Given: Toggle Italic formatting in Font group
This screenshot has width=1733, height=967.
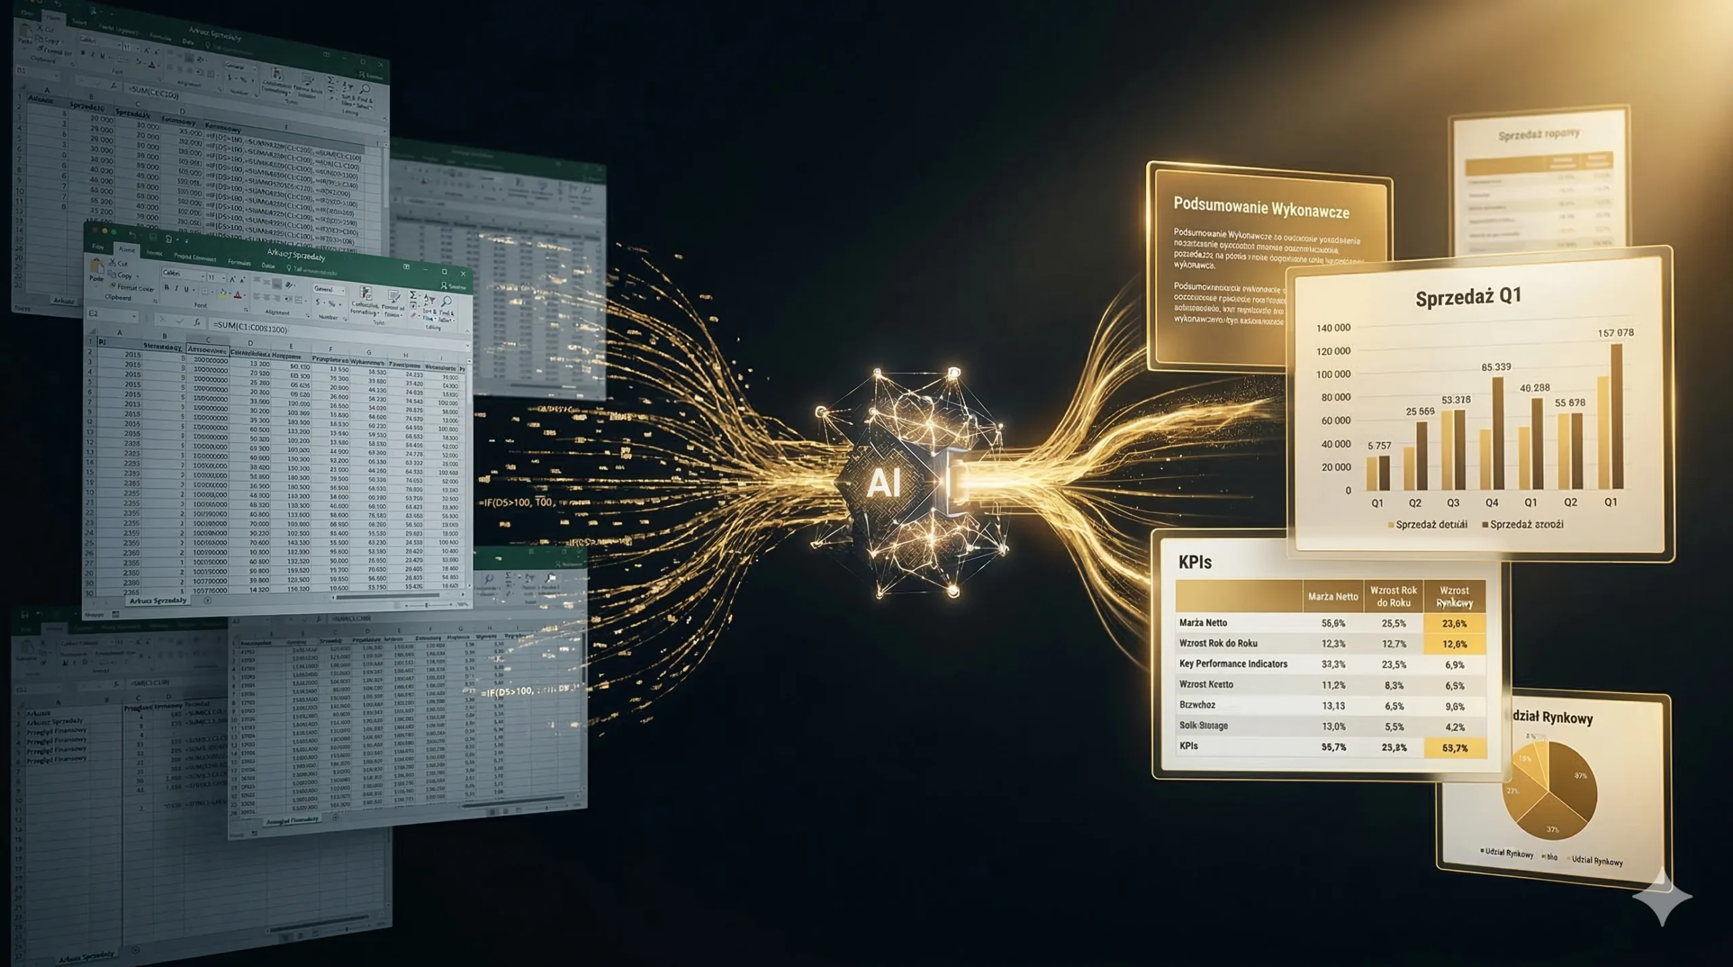Looking at the screenshot, I should 177,288.
